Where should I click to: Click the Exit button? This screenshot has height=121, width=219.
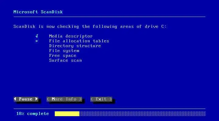[x=101, y=99]
